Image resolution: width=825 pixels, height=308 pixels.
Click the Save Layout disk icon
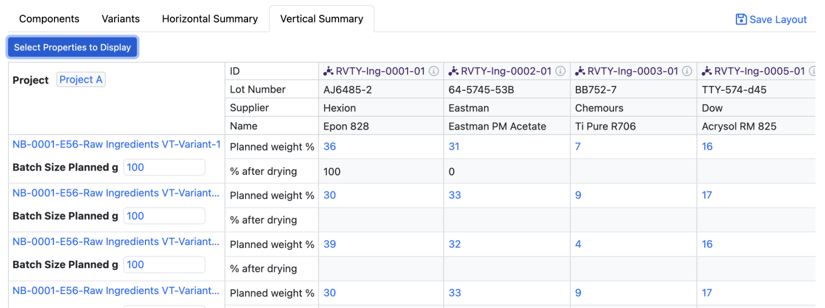coord(741,19)
